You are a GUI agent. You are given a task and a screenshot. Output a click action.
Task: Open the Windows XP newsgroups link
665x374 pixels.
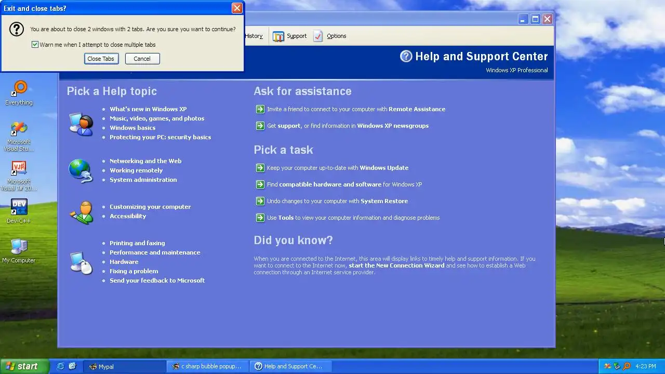pos(393,126)
